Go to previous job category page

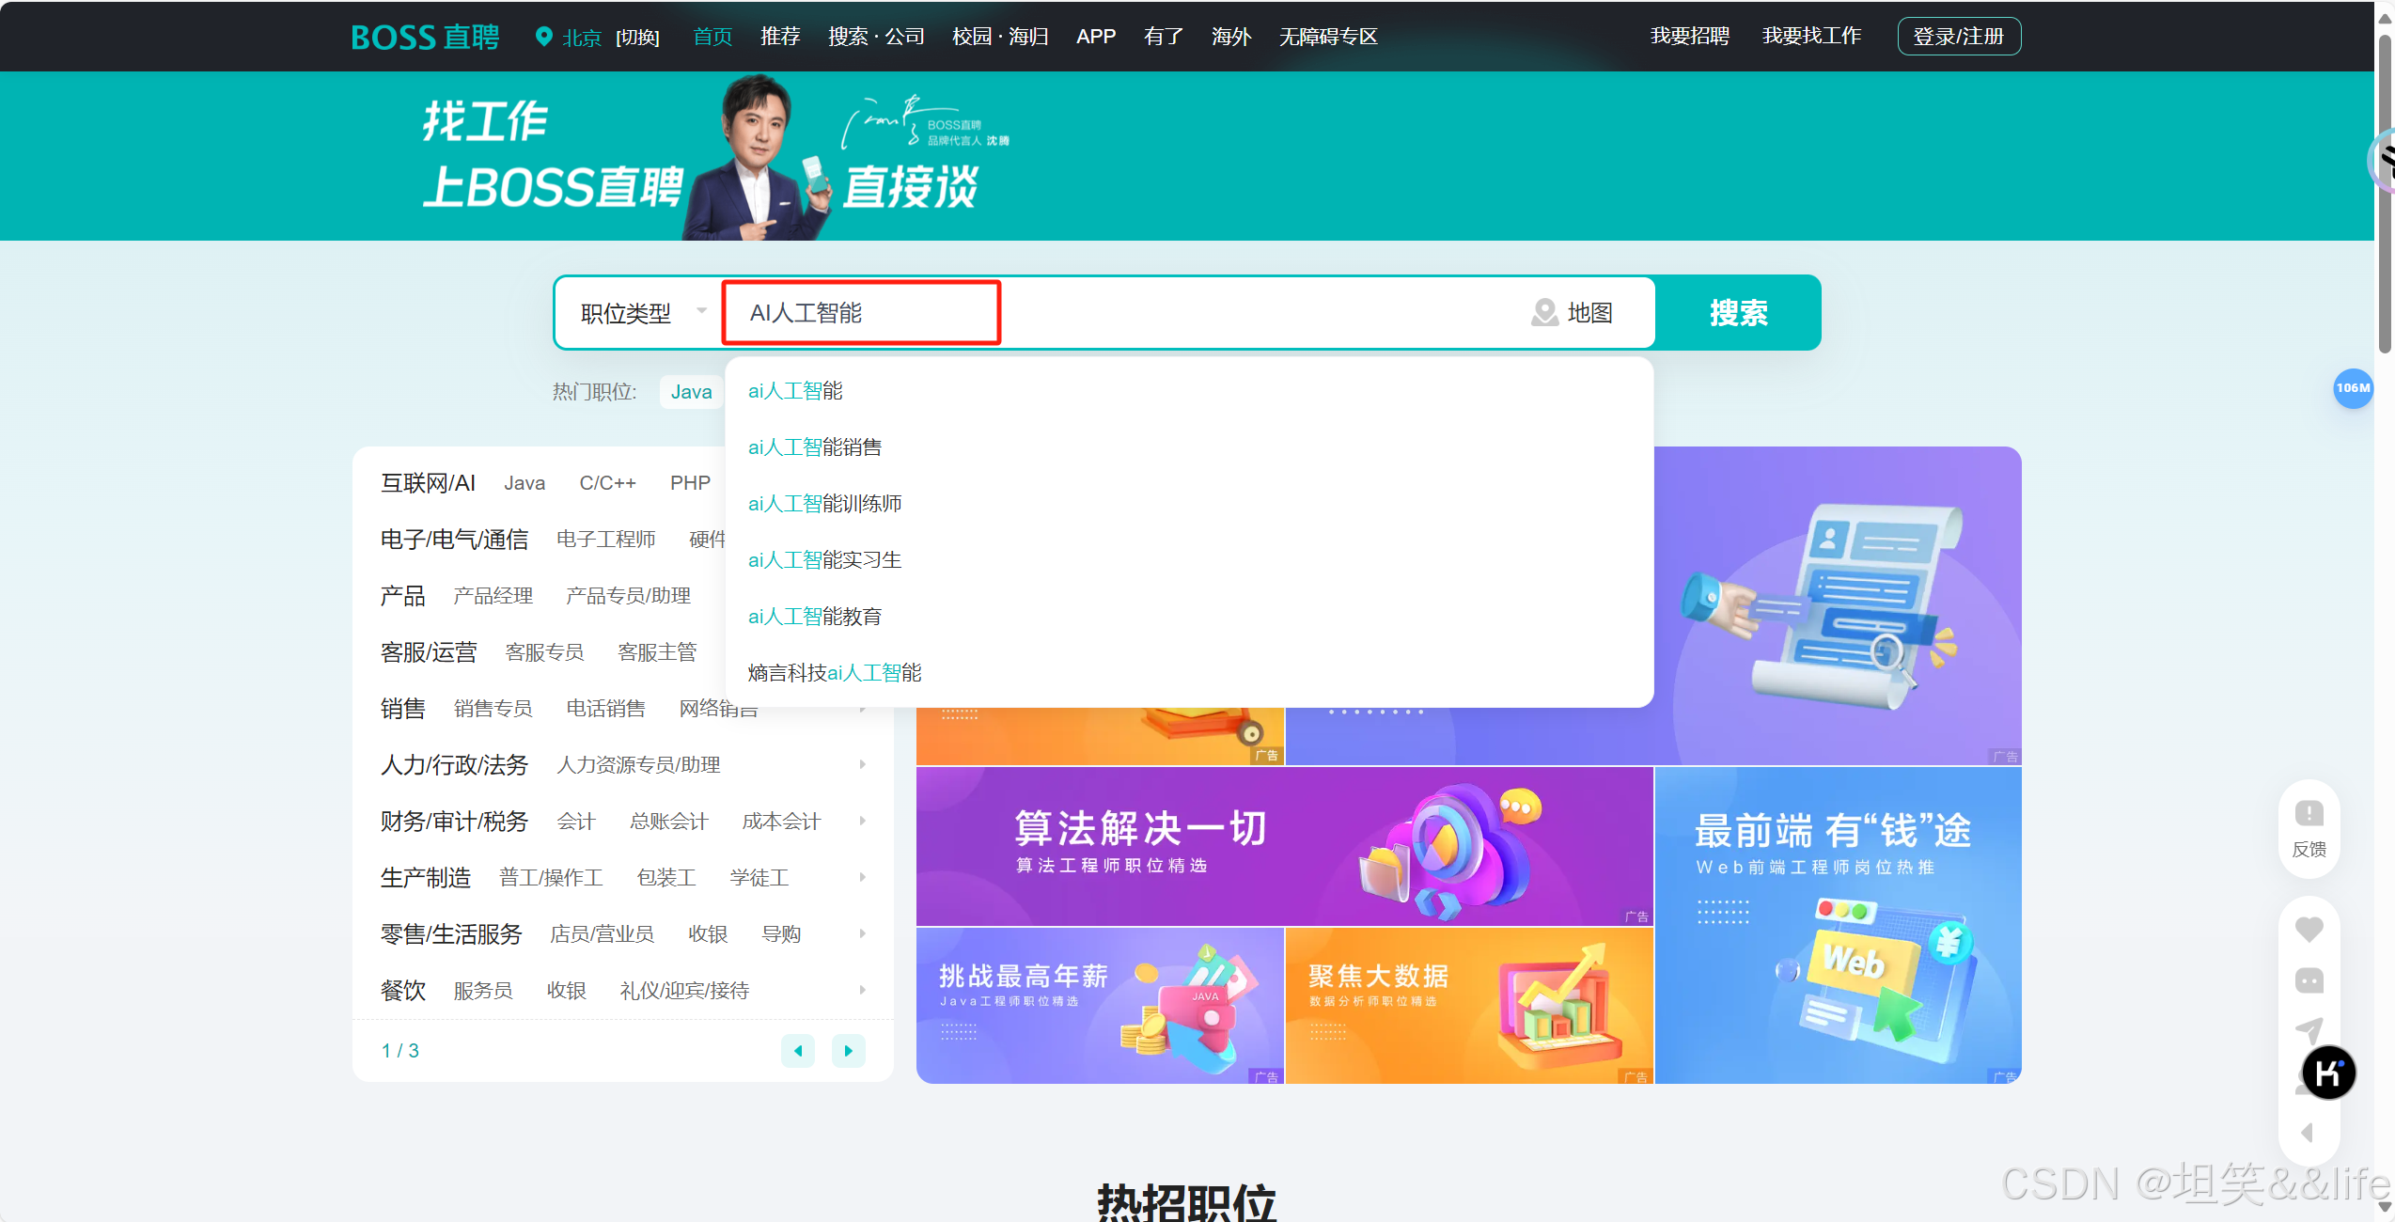(x=798, y=1050)
